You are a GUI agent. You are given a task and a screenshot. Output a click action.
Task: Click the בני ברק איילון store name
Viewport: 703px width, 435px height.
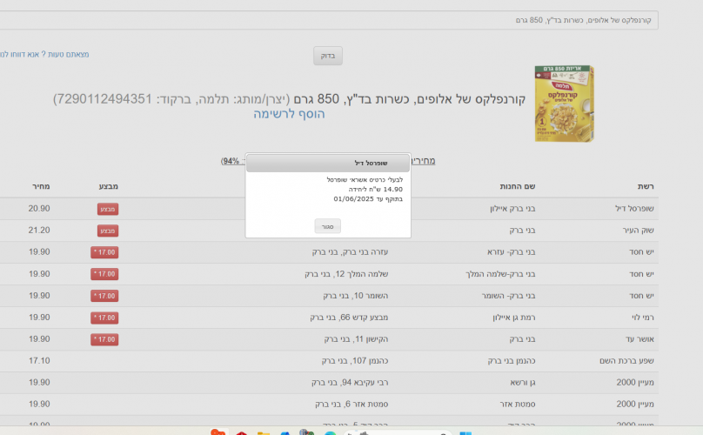(x=512, y=209)
